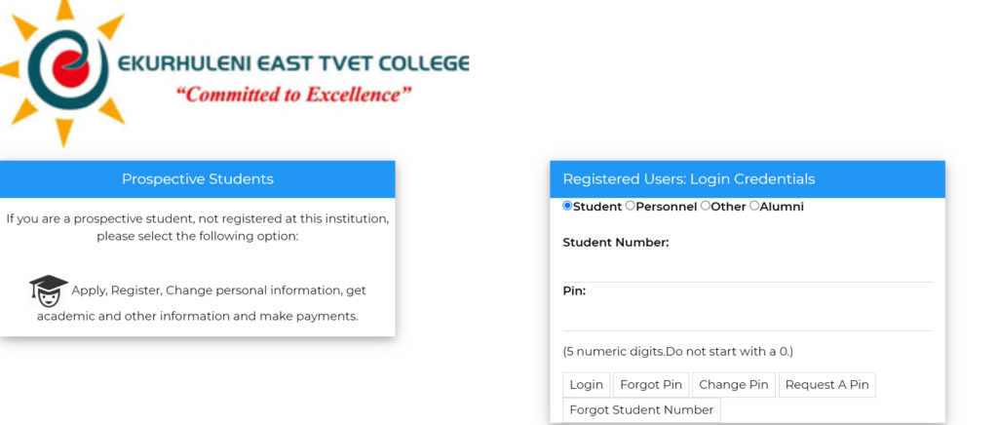Viewport: 998px width, 425px height.
Task: Click Request A Pin button
Action: tap(826, 385)
